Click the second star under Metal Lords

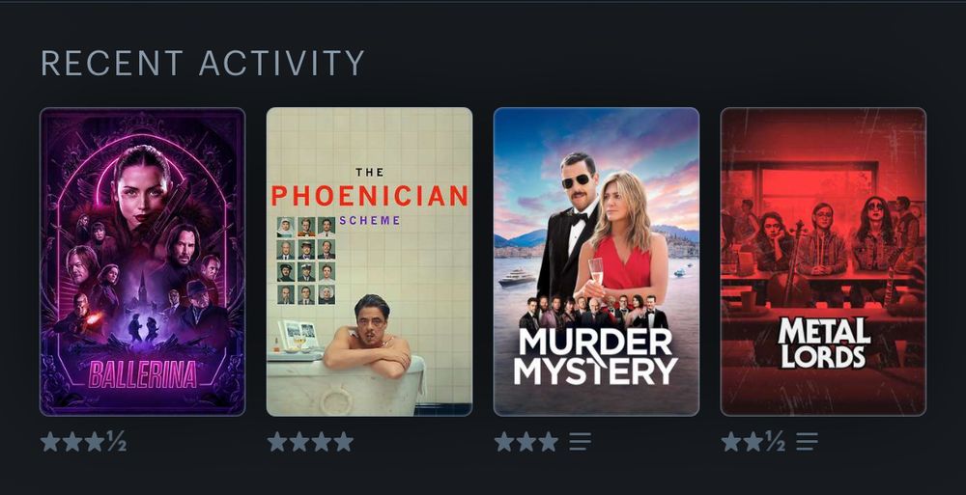coord(753,441)
